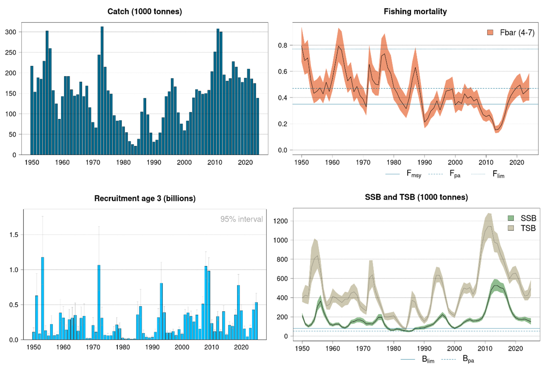Click the 1990 label on Fishing mortality x-axis
Screen dimensions: 551x369
click(x=424, y=162)
